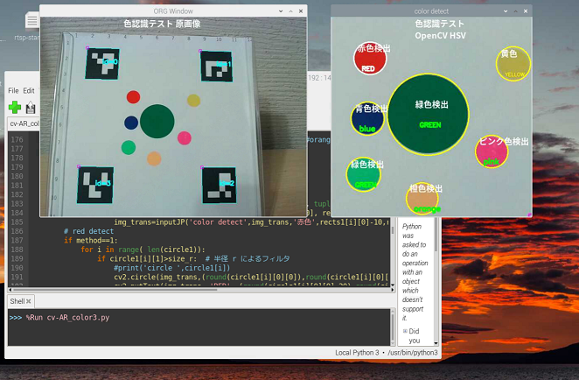This screenshot has height=380, width=579.
Task: Click the assistant panel scrollbar down arrow
Action: (436, 343)
